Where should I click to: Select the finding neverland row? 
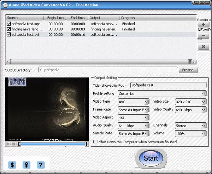pos(101,29)
